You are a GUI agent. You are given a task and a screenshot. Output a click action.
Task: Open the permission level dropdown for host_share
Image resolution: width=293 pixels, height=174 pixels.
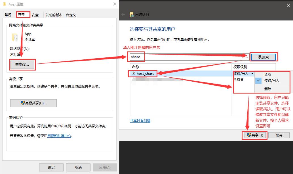(252, 73)
